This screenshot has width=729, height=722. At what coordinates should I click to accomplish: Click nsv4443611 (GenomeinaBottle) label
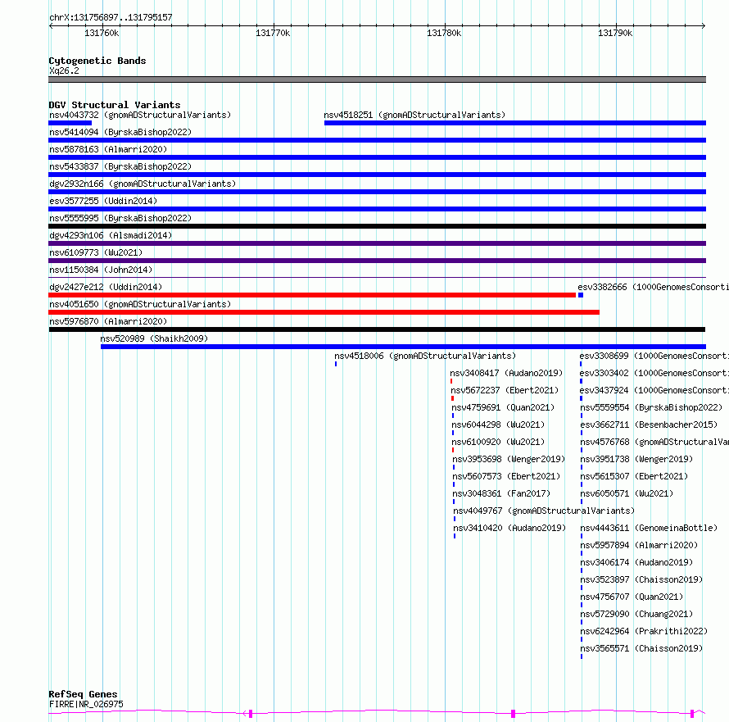click(x=649, y=528)
